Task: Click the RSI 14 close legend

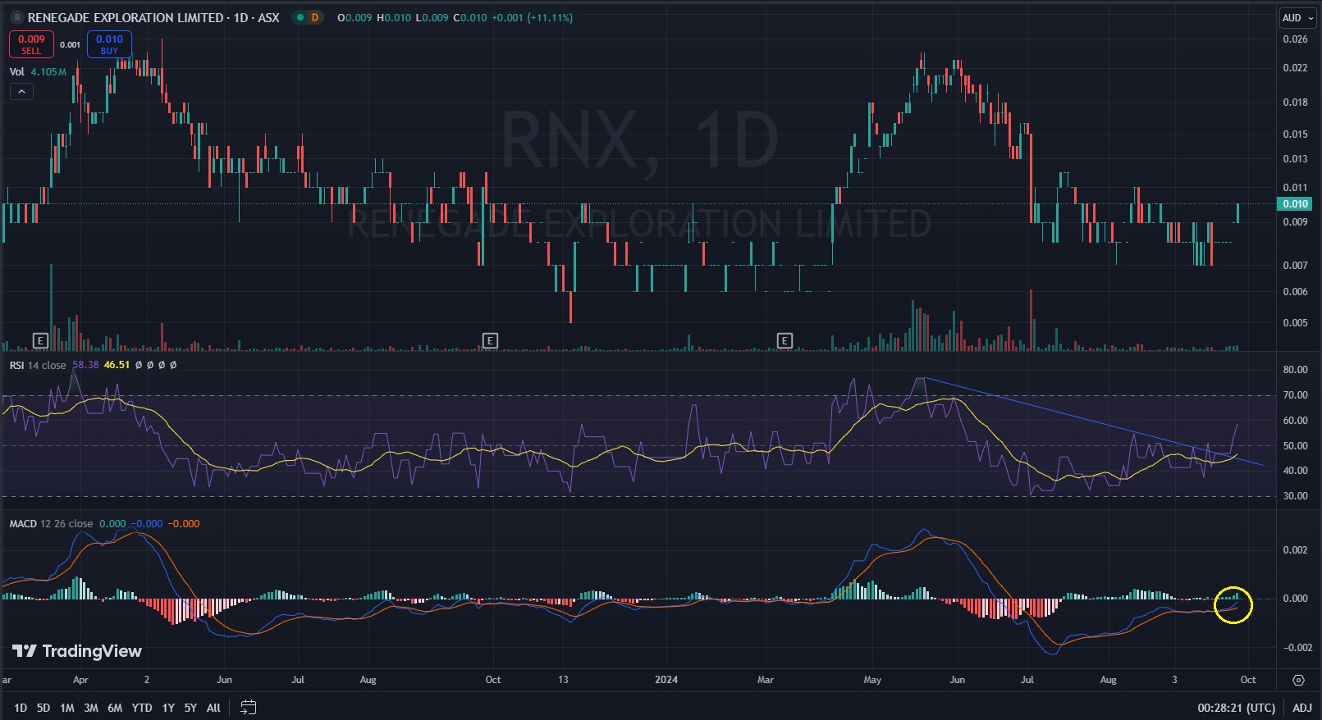Action: coord(38,365)
